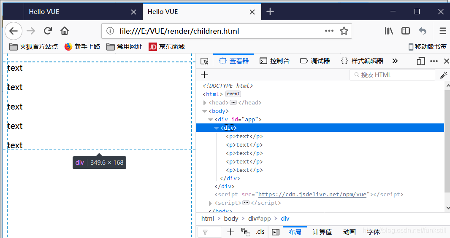
Task: Select div#app in the breadcrumb bar
Action: pos(260,219)
